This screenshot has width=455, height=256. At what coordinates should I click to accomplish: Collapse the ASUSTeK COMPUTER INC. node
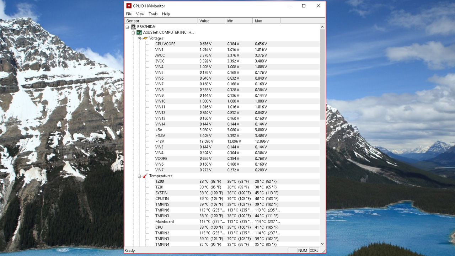(133, 33)
